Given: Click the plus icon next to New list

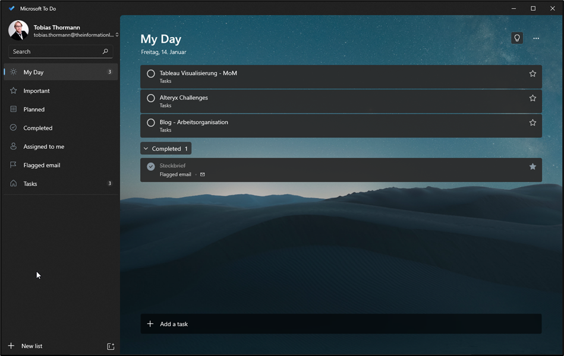Looking at the screenshot, I should (11, 345).
